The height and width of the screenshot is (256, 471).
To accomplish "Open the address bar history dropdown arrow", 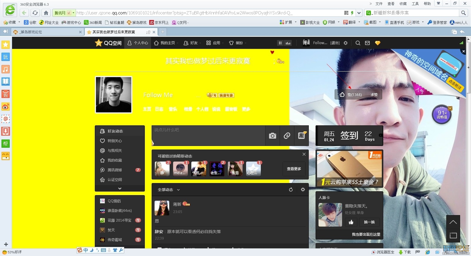I will coord(359,13).
